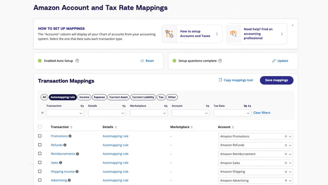Click the help question mark beside Setup questions complete
Image resolution: width=328 pixels, height=185 pixels.
(x=220, y=61)
